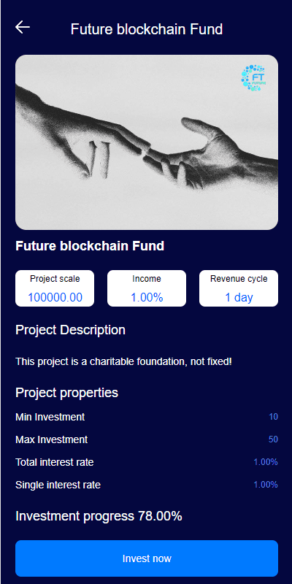The height and width of the screenshot is (584, 292).
Task: Click the charitable foundation description text
Action: pyautogui.click(x=123, y=361)
